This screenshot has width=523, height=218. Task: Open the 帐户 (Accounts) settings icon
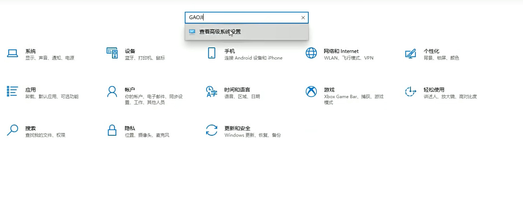(112, 92)
